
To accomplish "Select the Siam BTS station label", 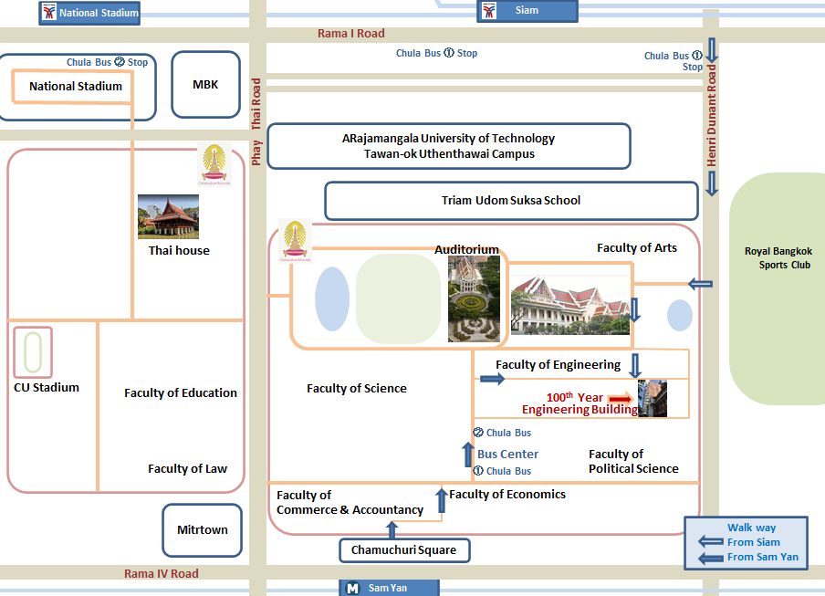I will tap(527, 11).
